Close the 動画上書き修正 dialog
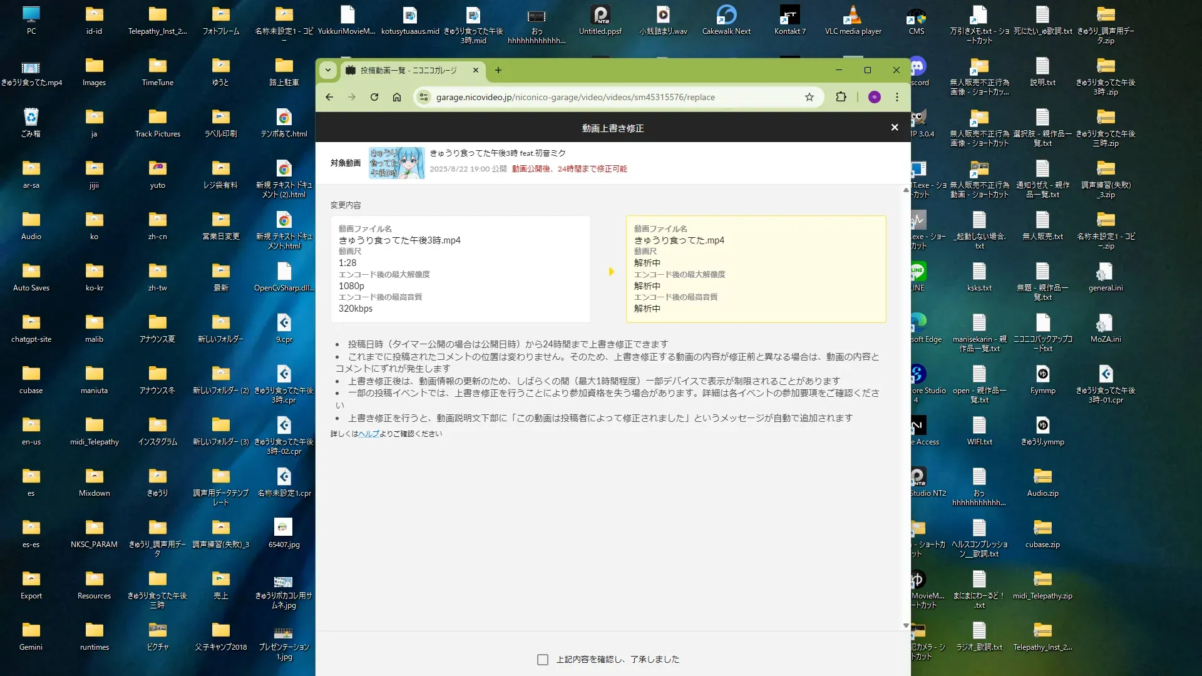The height and width of the screenshot is (676, 1202). tap(895, 128)
